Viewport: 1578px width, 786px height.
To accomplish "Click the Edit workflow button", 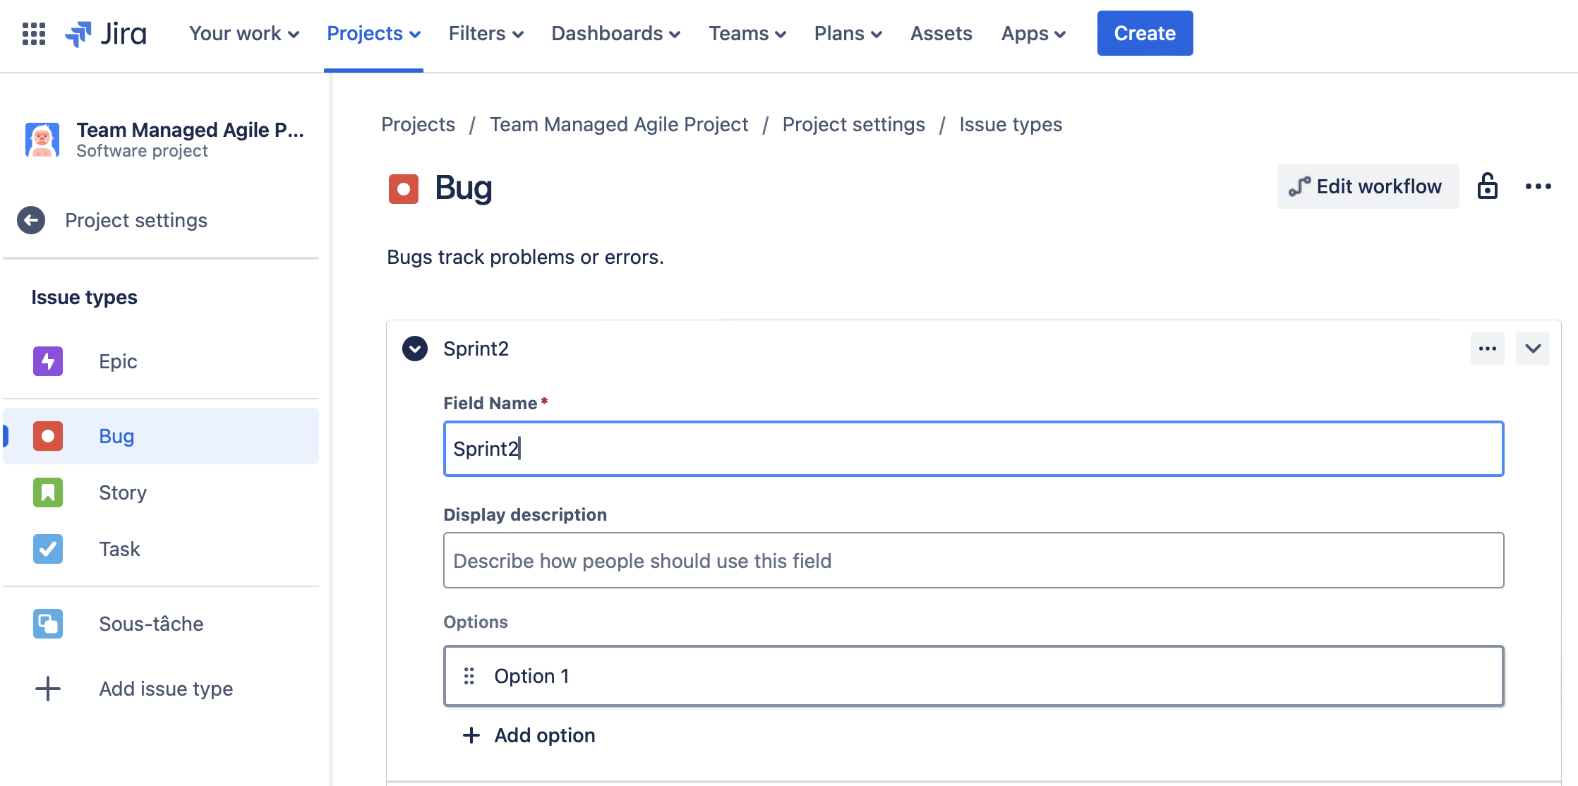I will click(1368, 186).
